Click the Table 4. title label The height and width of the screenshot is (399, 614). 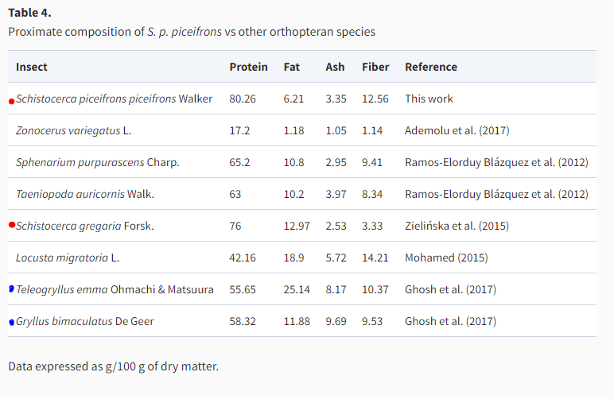coord(29,13)
